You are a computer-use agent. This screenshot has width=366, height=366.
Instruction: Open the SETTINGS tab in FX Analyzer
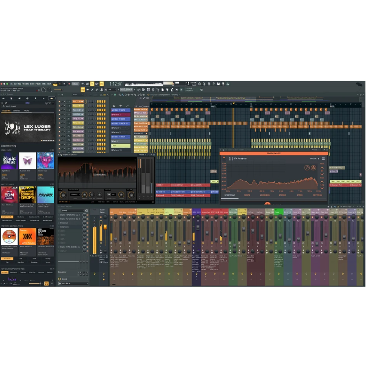pos(318,195)
